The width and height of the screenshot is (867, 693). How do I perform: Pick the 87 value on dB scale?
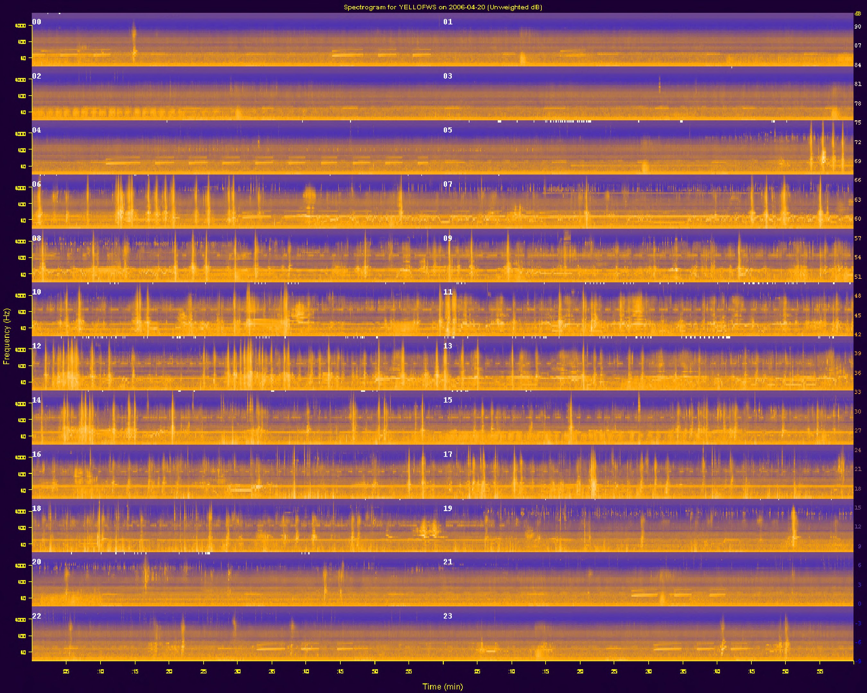tap(858, 45)
